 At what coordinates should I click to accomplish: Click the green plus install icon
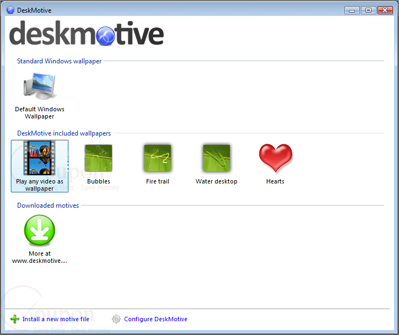click(x=15, y=319)
